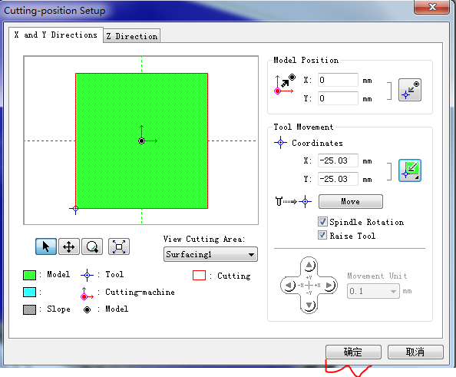This screenshot has height=377, width=456.
Task: Click the Coordinates crosshair icon
Action: (x=281, y=143)
